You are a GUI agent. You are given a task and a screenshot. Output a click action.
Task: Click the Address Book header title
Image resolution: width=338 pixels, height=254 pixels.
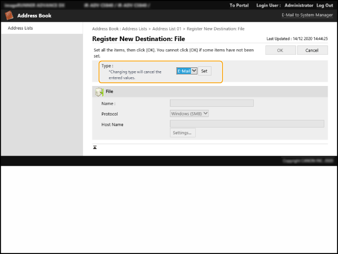coord(34,15)
